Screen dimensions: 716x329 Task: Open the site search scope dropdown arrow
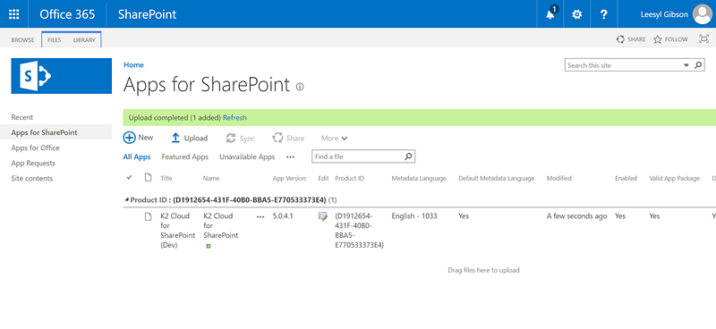click(686, 65)
